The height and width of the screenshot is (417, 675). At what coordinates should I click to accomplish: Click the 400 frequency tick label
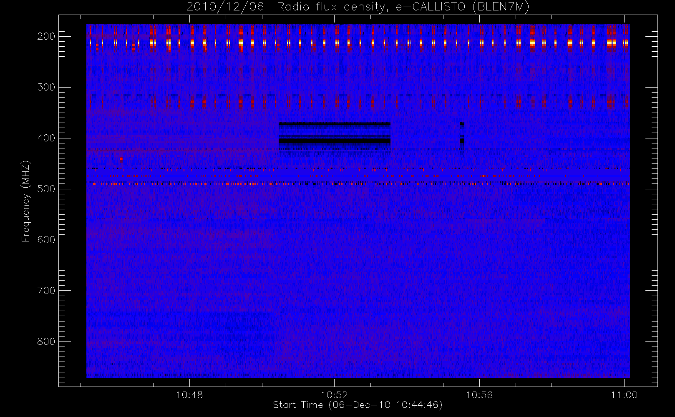click(46, 138)
